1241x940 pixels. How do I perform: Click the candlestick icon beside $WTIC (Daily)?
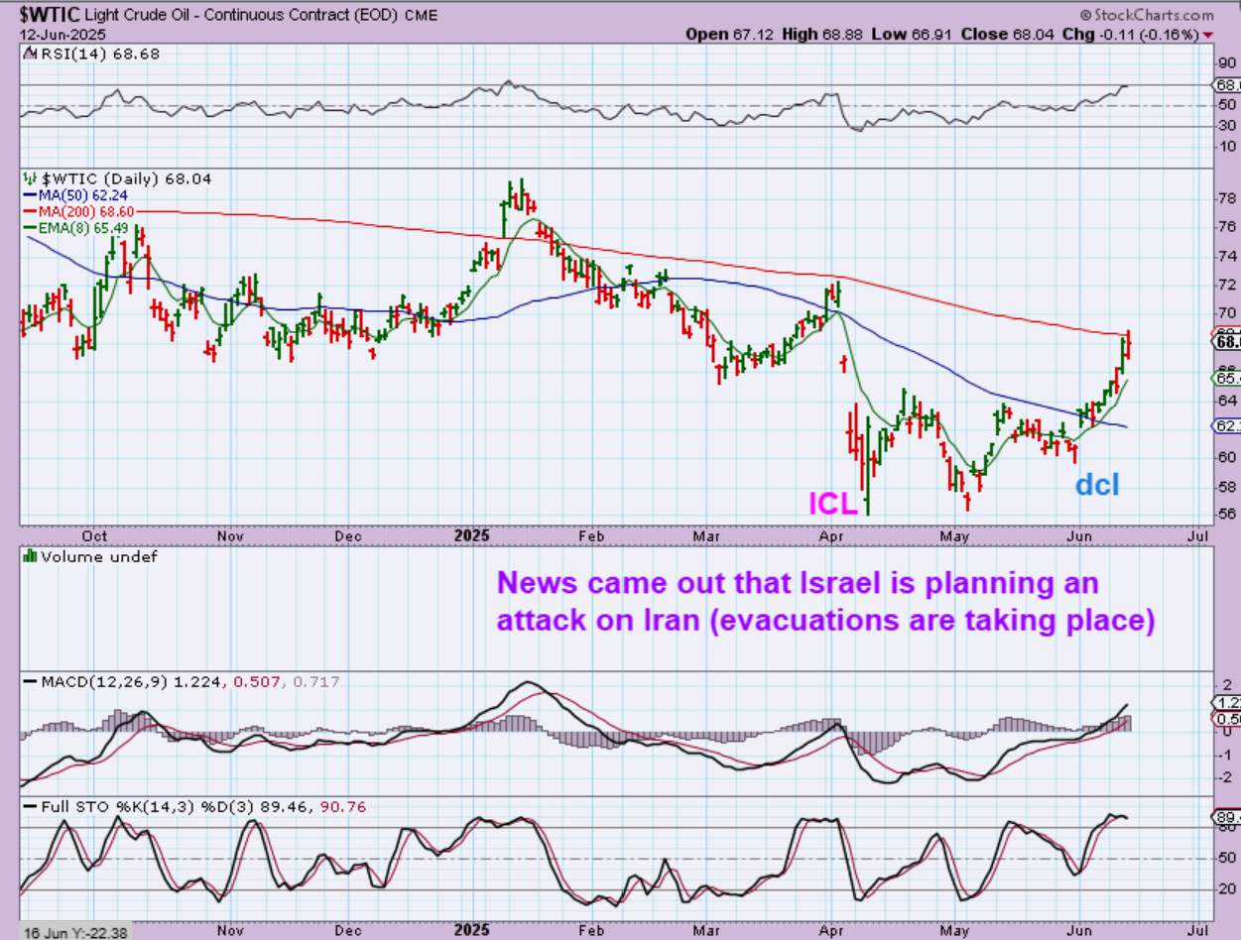28,178
